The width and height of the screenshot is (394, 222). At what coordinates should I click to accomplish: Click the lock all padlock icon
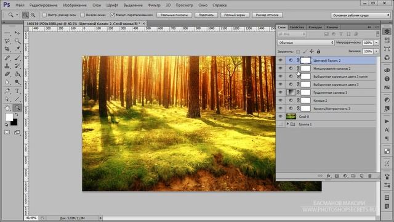coord(319,51)
